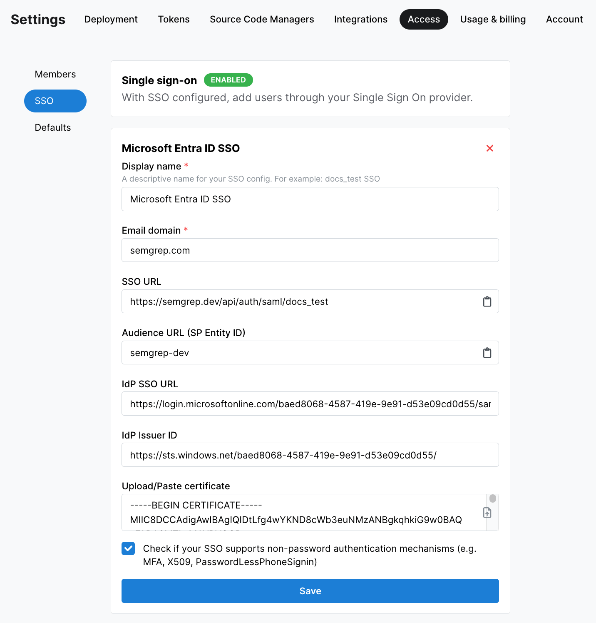Viewport: 596px width, 623px height.
Task: Select Members in the sidebar
Action: (x=55, y=74)
